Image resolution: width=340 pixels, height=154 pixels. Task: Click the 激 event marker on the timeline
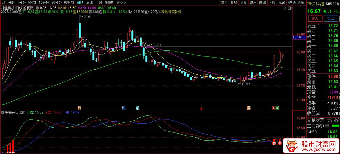pos(249,108)
